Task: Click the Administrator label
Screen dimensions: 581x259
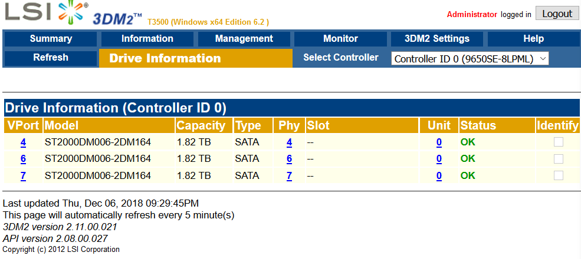Action: [472, 15]
